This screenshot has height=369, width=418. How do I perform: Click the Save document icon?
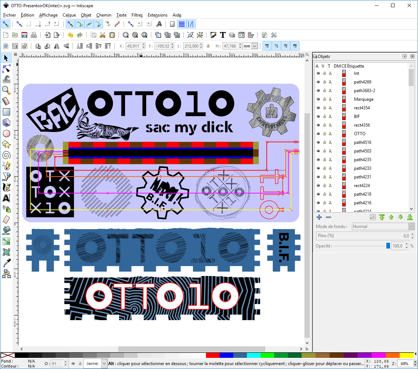point(24,35)
